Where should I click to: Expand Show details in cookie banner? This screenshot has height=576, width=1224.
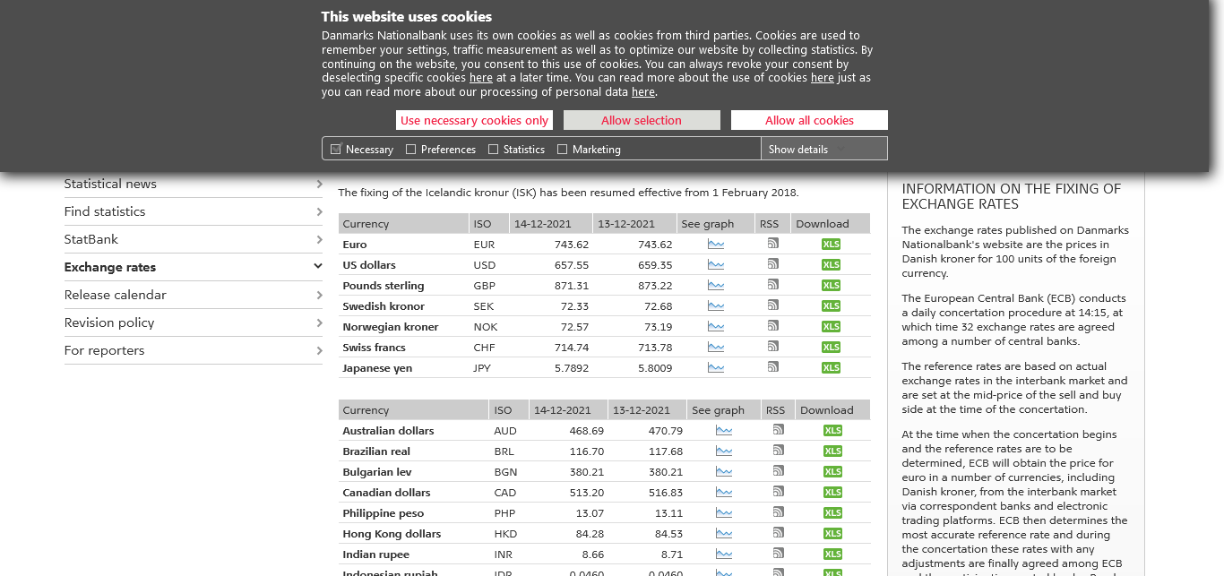point(806,150)
